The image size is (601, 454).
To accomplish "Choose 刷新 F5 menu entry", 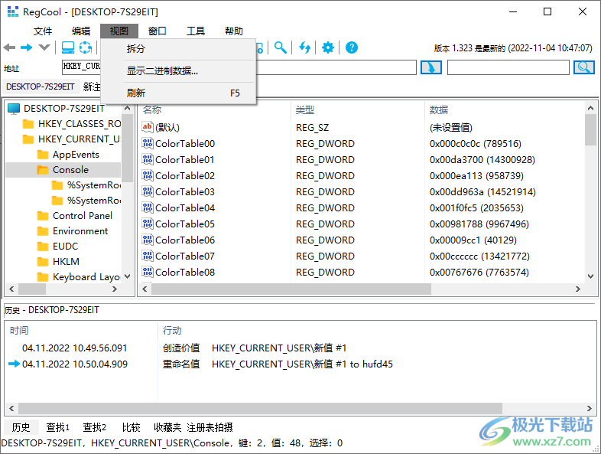I will click(178, 93).
